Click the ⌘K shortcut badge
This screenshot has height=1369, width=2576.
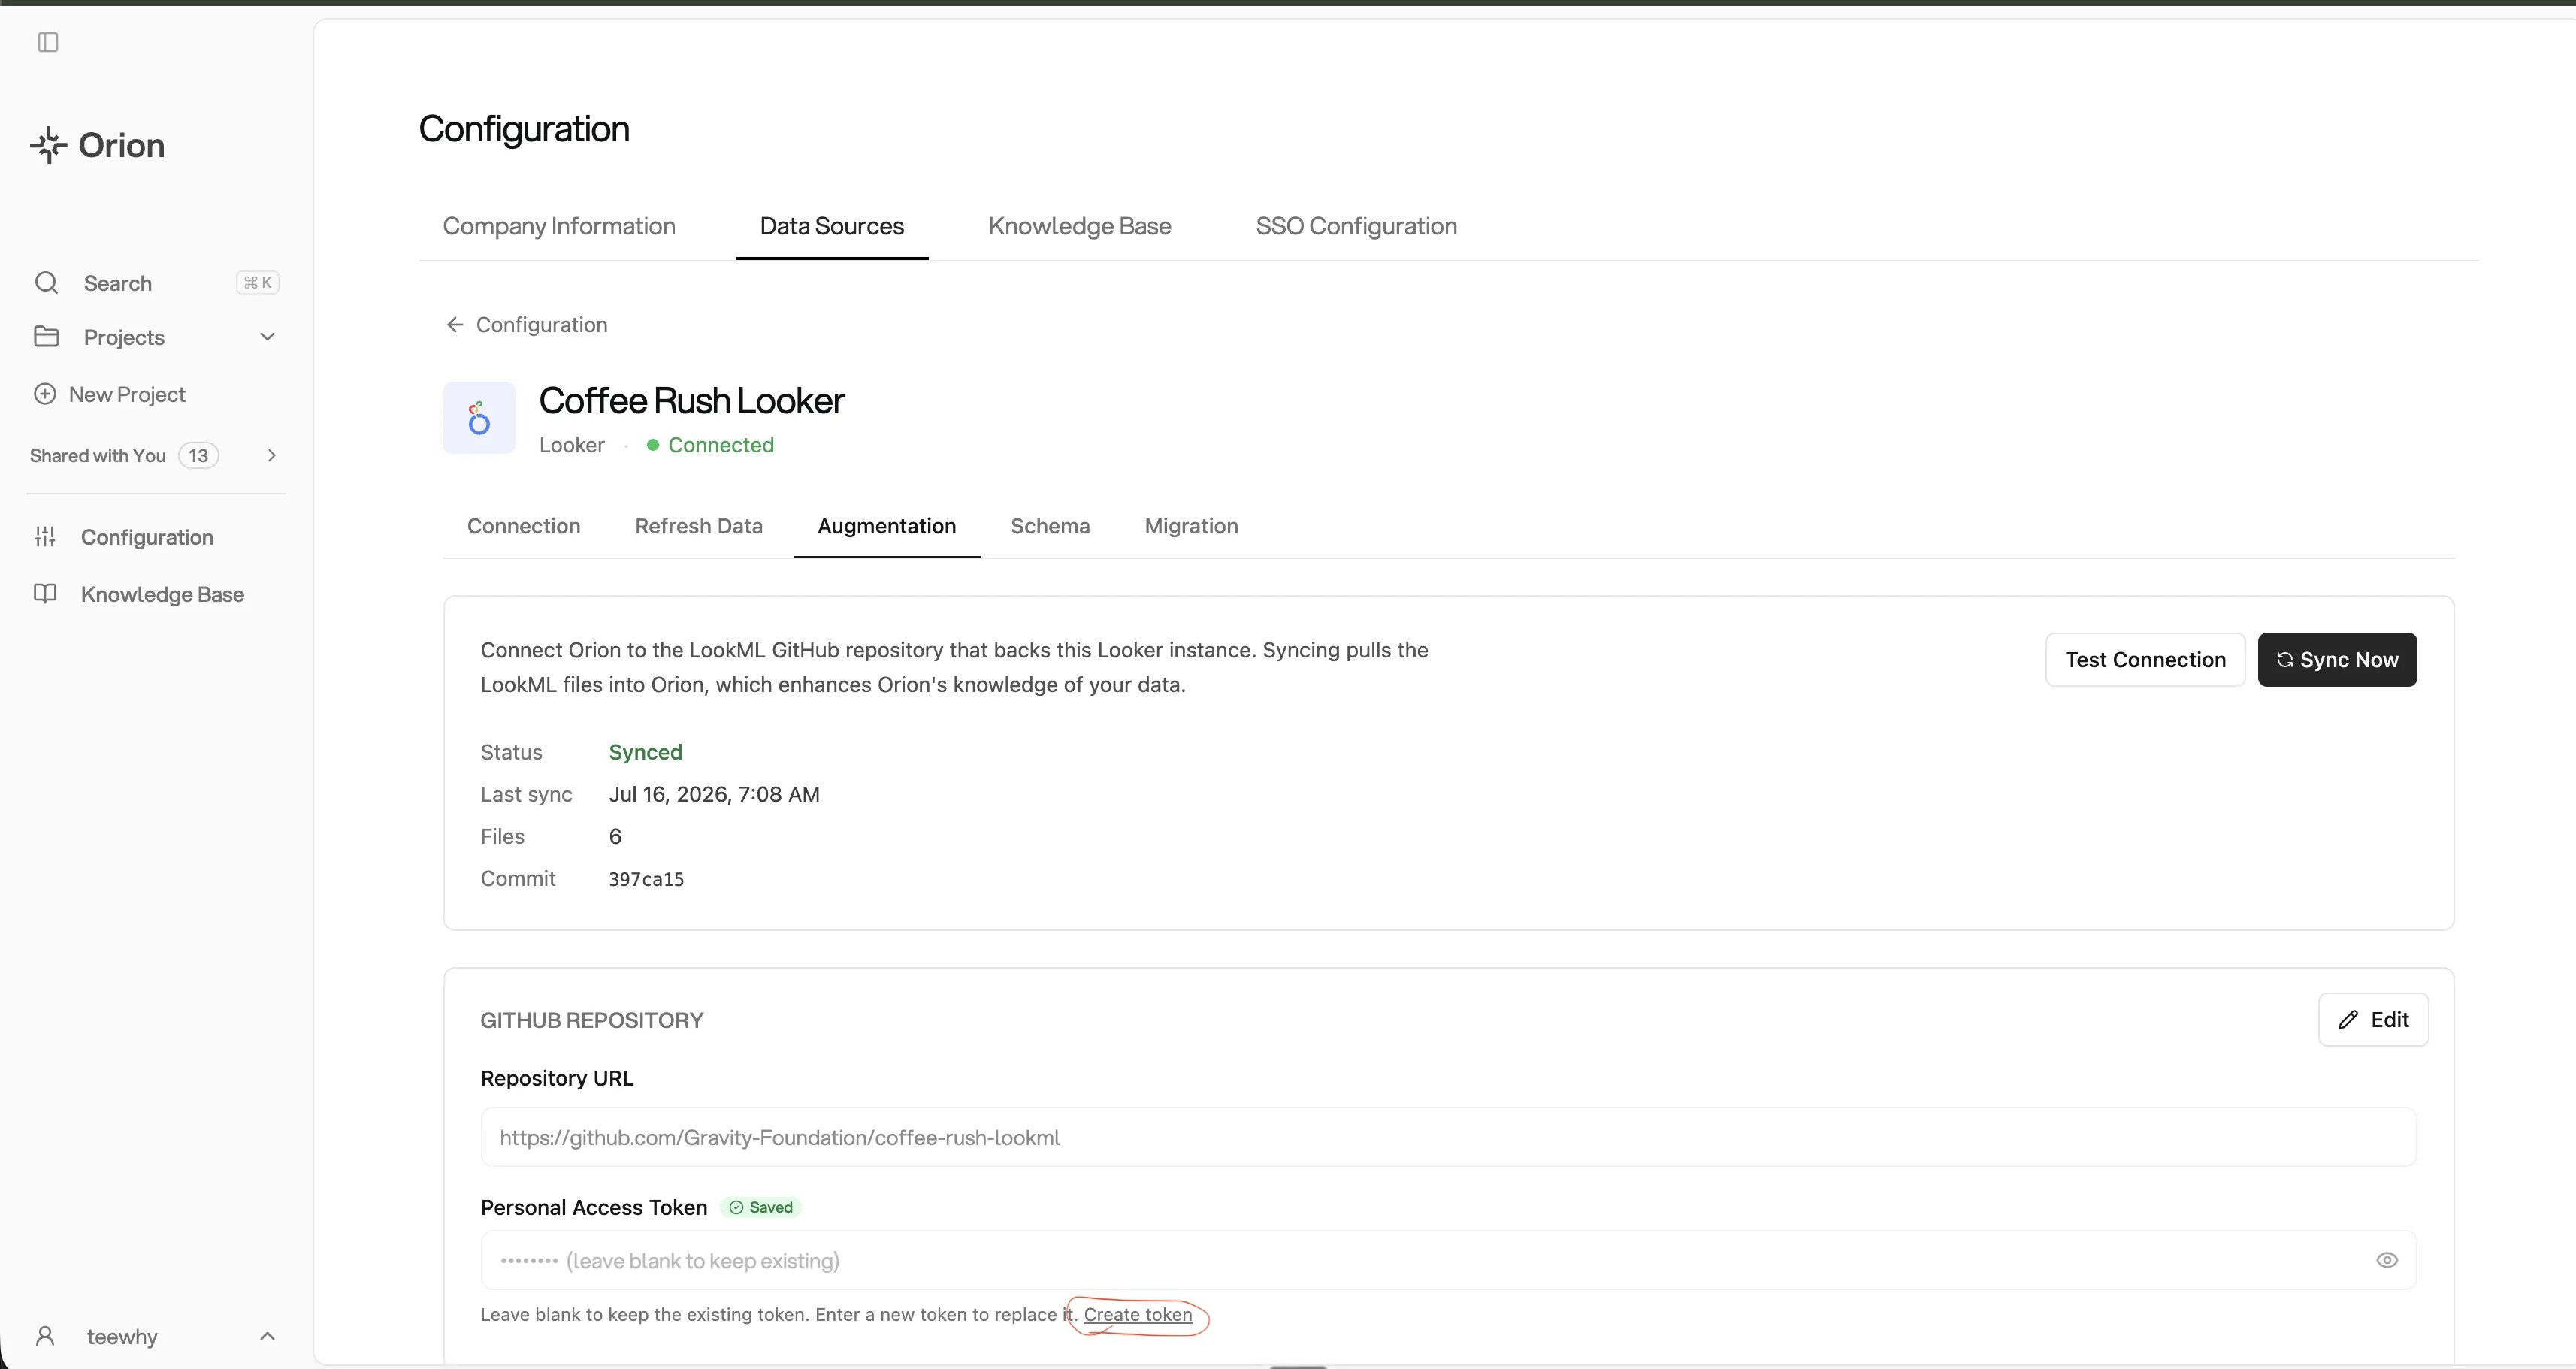pyautogui.click(x=257, y=283)
